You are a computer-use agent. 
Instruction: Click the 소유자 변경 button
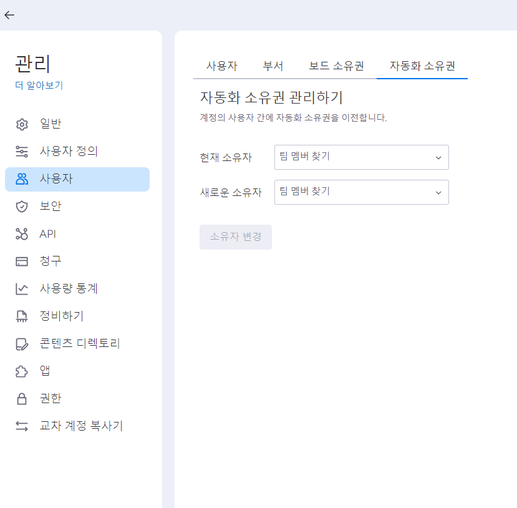pos(236,237)
